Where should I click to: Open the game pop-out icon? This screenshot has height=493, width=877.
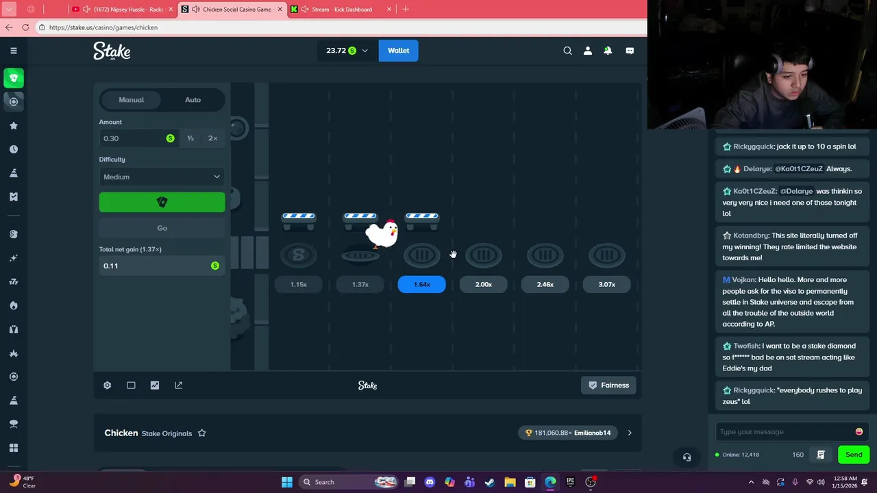pyautogui.click(x=179, y=385)
